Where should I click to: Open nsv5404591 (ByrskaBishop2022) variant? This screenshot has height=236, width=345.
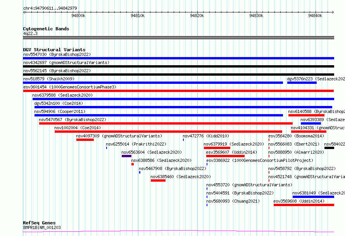(x=240, y=193)
